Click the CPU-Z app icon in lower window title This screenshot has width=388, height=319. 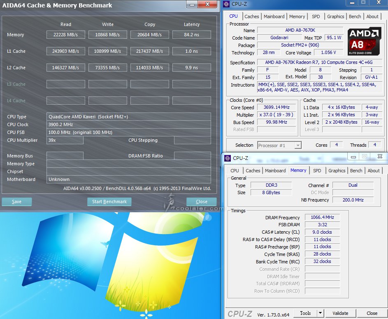coord(228,158)
